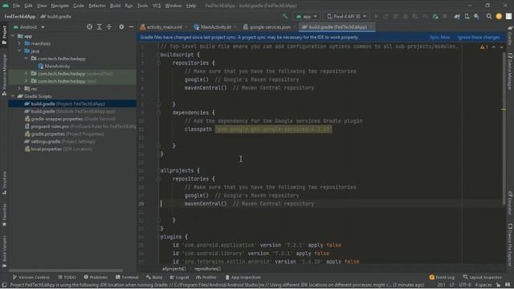Screen dimensions: 514x289
Task: Select MainActivity in the project tree
Action: pyautogui.click(x=54, y=66)
